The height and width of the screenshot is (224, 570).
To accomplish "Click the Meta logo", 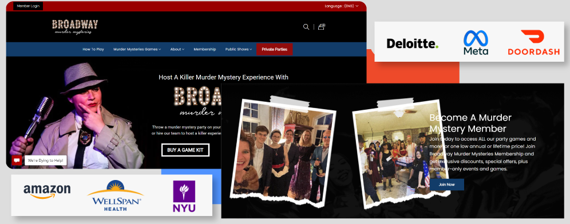I will point(476,42).
